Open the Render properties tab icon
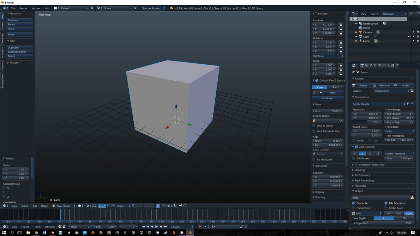The image size is (420, 236). [x=362, y=65]
